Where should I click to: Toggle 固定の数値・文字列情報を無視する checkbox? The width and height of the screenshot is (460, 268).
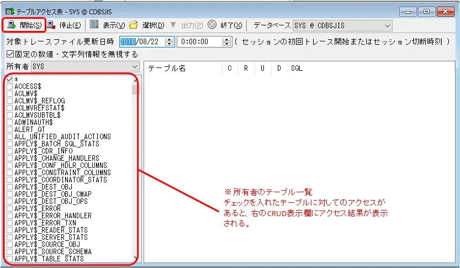tap(10, 55)
